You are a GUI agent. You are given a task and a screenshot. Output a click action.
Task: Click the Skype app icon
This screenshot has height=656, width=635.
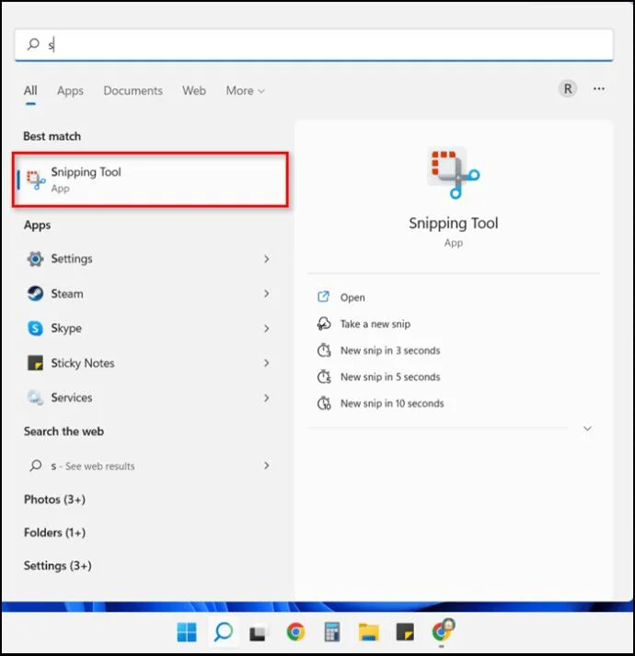tap(35, 328)
